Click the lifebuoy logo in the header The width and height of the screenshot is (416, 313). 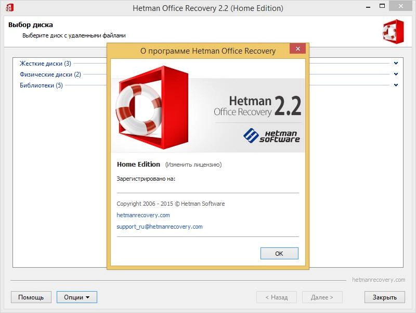(393, 32)
